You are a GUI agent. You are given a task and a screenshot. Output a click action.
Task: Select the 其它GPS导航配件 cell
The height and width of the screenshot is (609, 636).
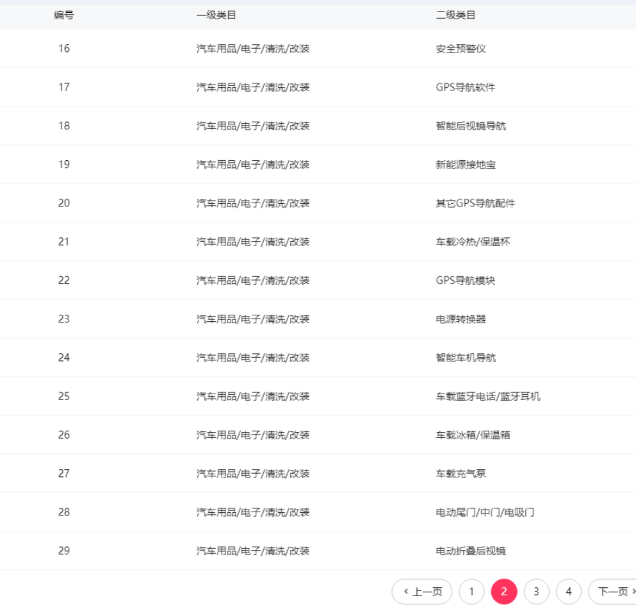click(x=475, y=203)
